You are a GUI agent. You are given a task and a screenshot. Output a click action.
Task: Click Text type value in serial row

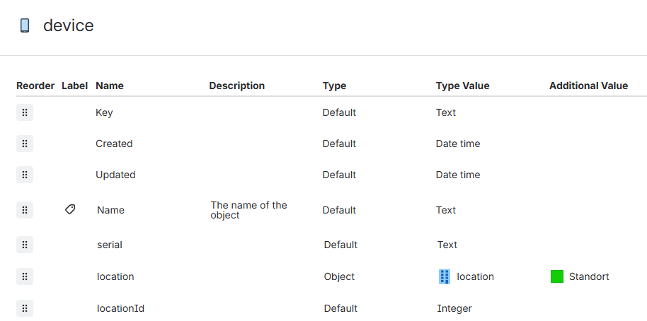click(447, 245)
